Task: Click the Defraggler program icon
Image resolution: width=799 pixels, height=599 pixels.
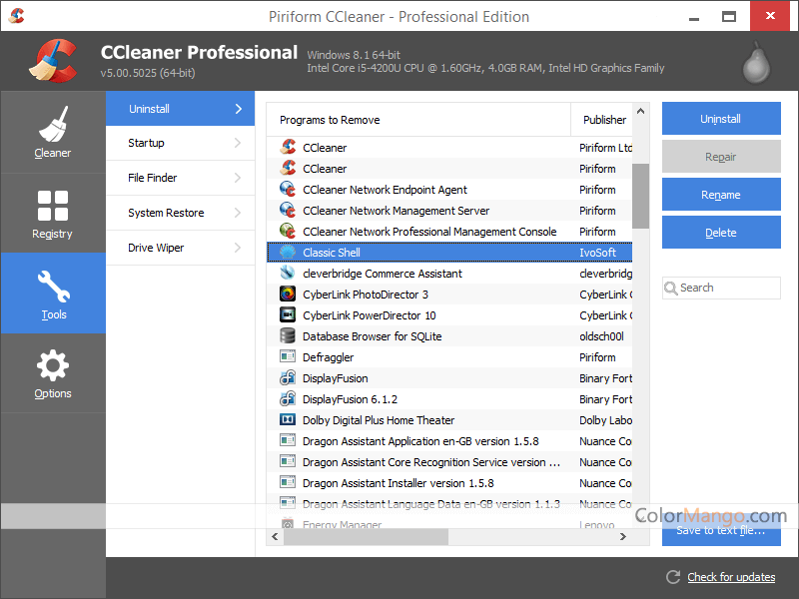Action: click(288, 356)
